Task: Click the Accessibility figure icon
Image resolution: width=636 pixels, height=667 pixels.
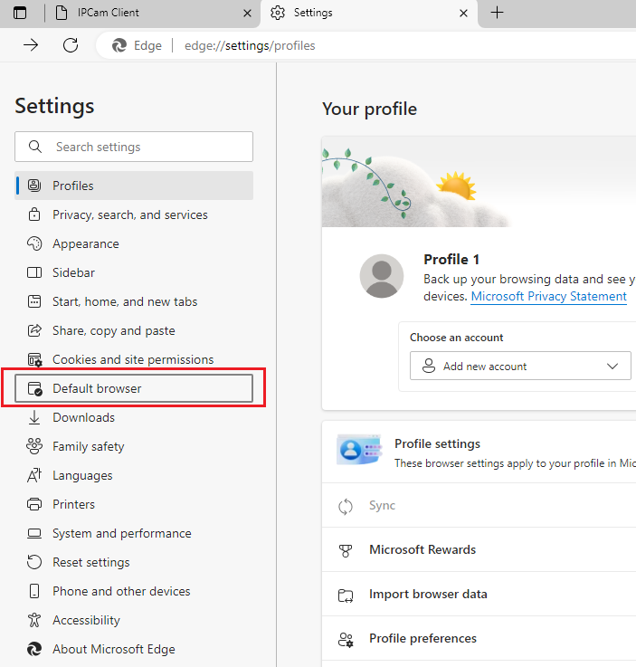Action: [x=34, y=620]
